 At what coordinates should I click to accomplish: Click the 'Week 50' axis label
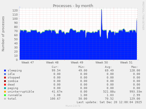(102, 63)
